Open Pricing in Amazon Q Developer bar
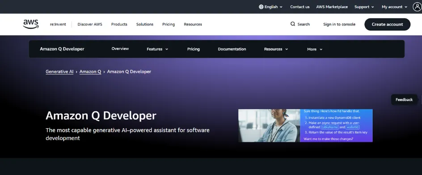This screenshot has width=422, height=175. 194,49
